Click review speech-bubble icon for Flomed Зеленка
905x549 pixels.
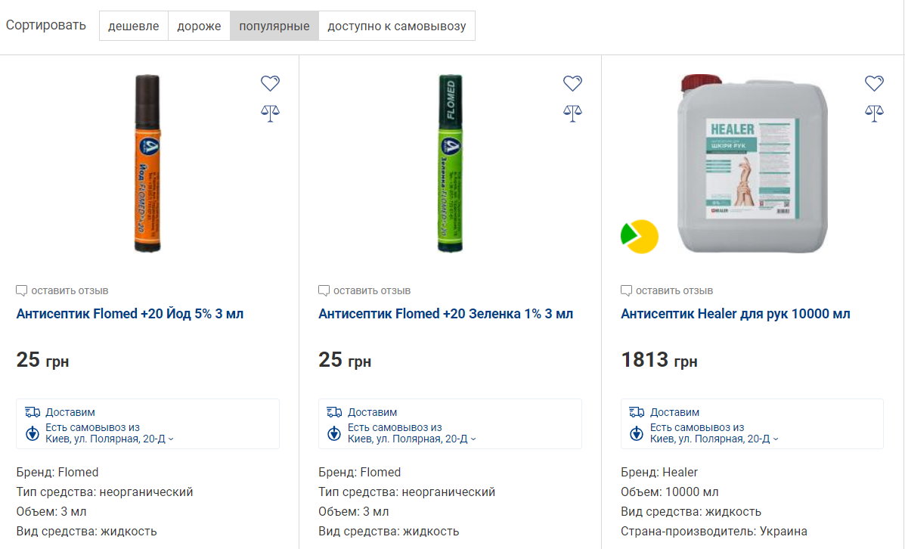tap(324, 290)
